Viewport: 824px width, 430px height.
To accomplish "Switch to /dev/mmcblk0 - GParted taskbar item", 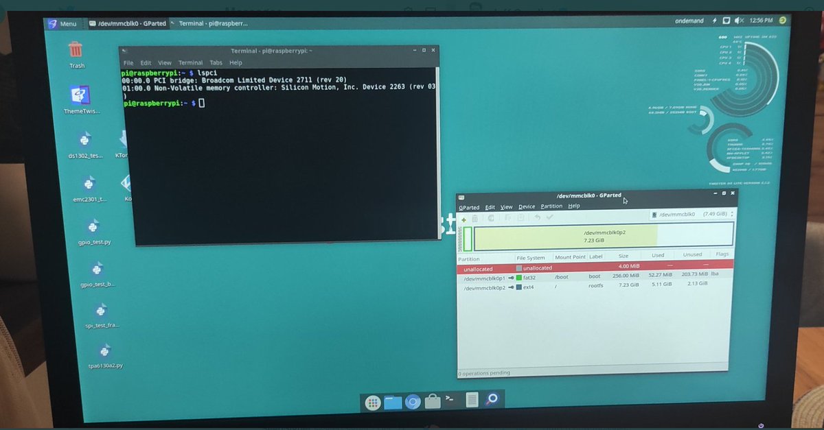I will click(128, 23).
